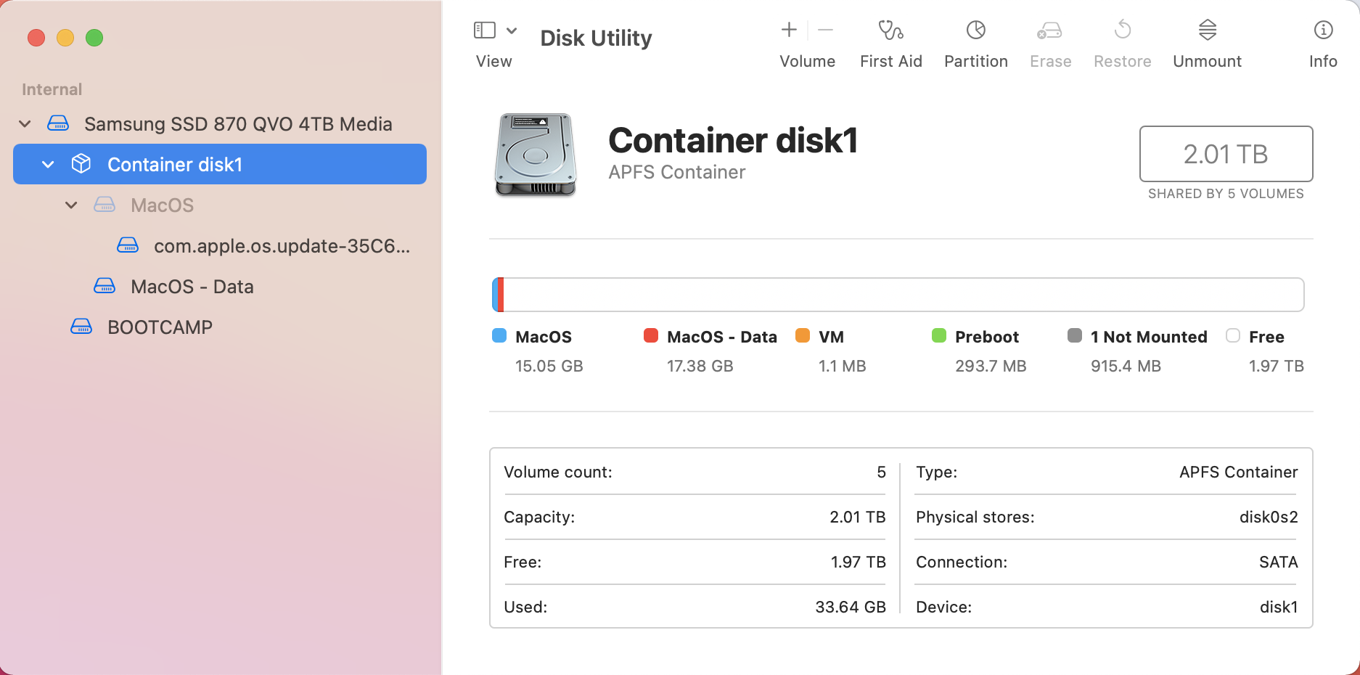Click the red MacOS - Data legend swatch
Image resolution: width=1360 pixels, height=675 pixels.
(x=651, y=335)
